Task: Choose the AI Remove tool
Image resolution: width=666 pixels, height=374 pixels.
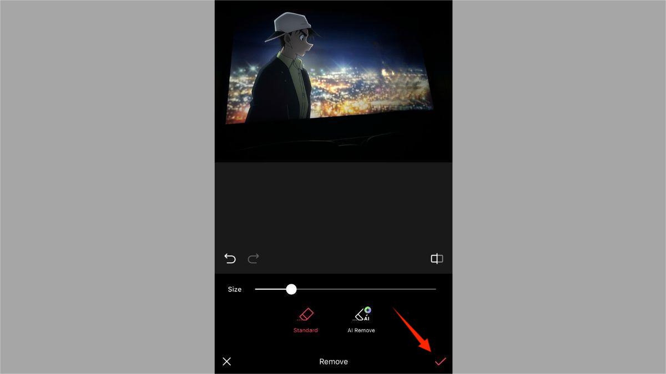Action: point(361,321)
